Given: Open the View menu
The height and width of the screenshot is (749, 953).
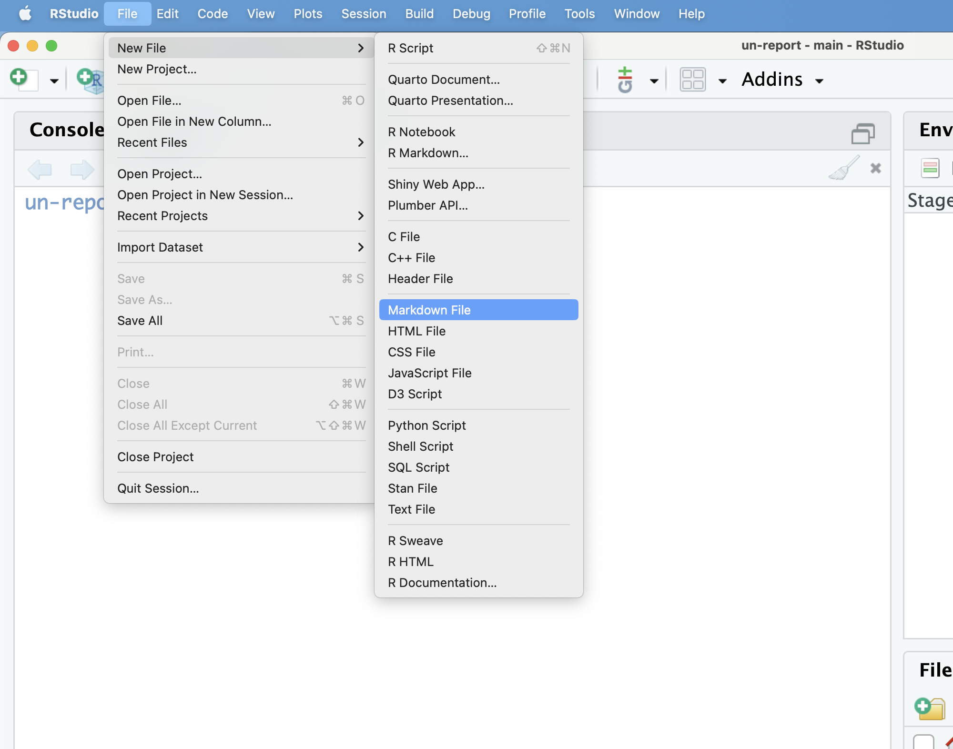Looking at the screenshot, I should coord(261,14).
